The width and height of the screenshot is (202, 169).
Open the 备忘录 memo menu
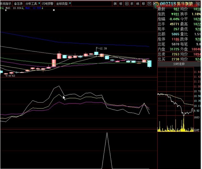tap(18, 4)
